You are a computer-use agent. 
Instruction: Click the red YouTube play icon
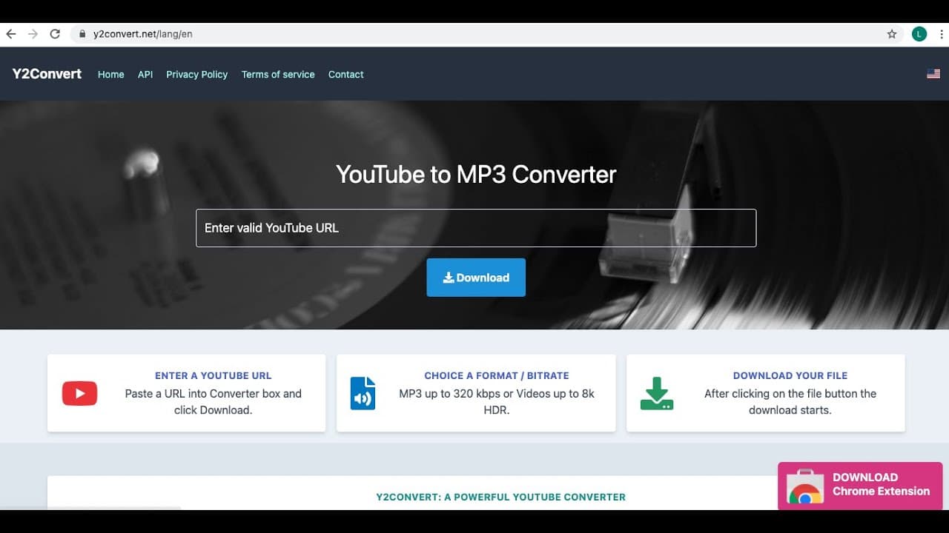[x=79, y=393]
